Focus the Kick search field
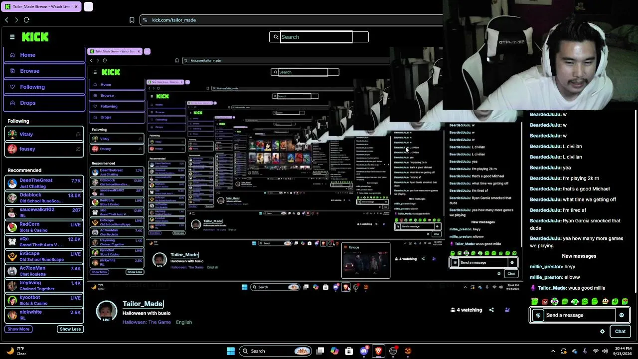The width and height of the screenshot is (638, 359). 317,37
